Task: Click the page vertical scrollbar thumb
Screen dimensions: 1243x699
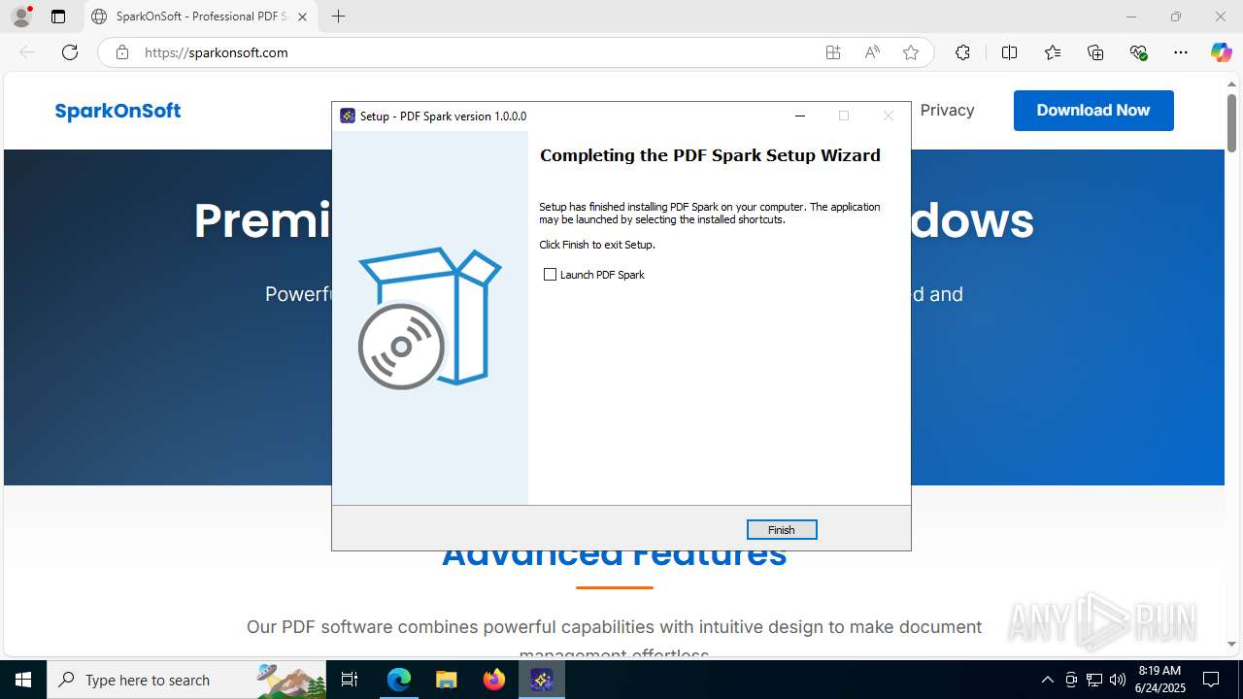Action: (x=1231, y=122)
